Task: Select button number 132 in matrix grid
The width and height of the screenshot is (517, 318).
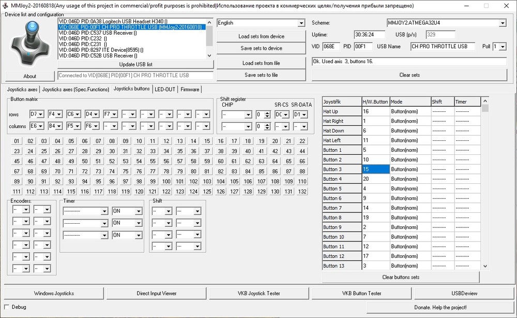Action: point(302,192)
